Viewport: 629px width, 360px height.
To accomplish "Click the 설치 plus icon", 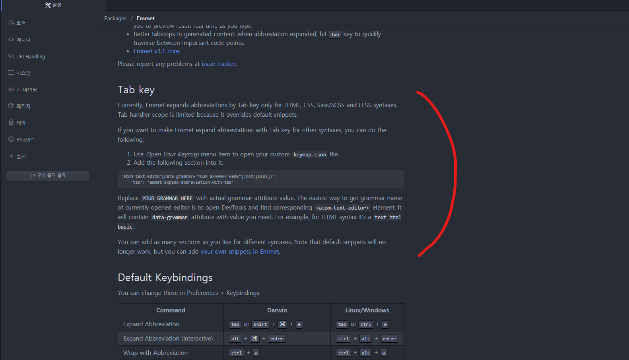I will click(11, 156).
